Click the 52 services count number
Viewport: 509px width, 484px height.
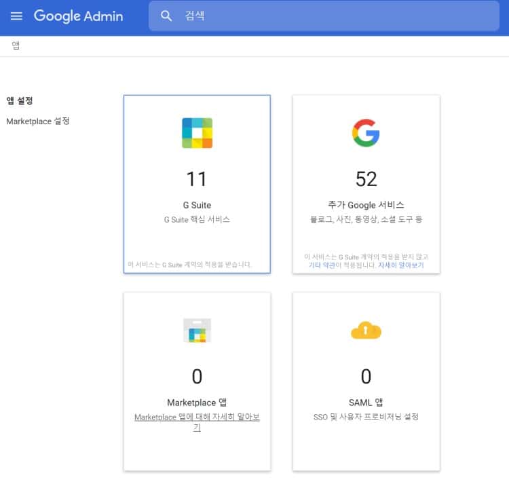coord(366,179)
